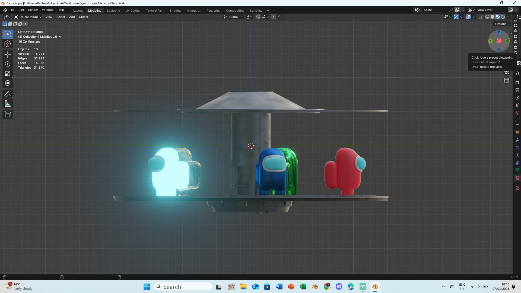Switch perspective/orthographic grid view button
The image size is (521, 293).
point(507,81)
